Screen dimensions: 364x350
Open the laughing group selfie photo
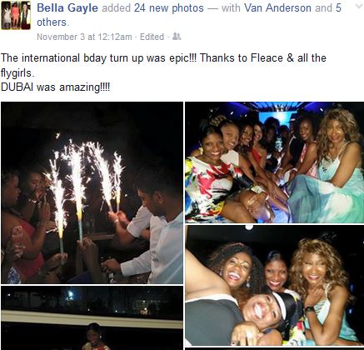pos(274,285)
